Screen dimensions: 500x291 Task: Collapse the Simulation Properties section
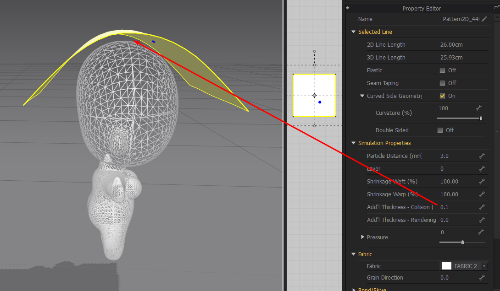pos(353,143)
